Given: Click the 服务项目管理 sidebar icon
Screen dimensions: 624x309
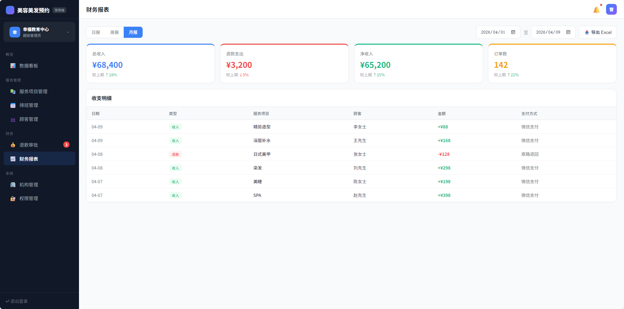Looking at the screenshot, I should (13, 92).
